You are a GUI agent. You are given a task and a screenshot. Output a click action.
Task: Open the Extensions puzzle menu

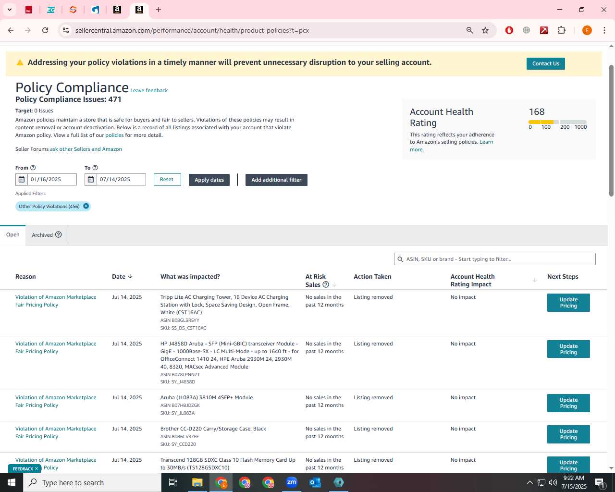(x=561, y=30)
